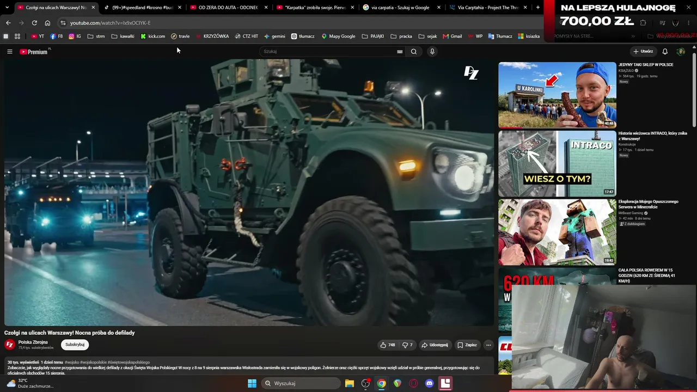Screen dimensions: 697x392
Task: Open the travle bookmark
Action: 180,36
